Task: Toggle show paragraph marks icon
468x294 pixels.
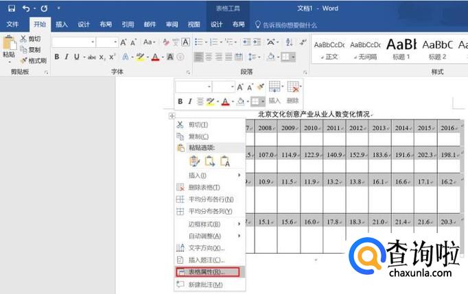Action: point(303,42)
